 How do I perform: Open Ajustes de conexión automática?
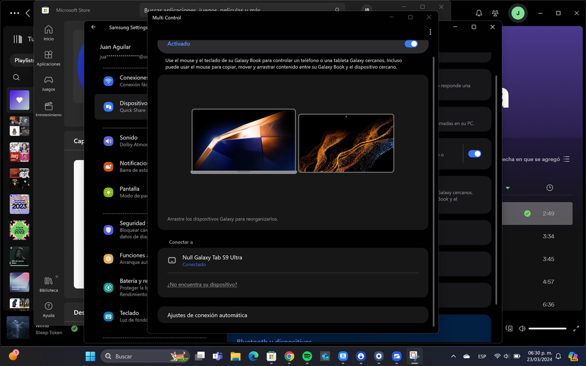point(293,315)
